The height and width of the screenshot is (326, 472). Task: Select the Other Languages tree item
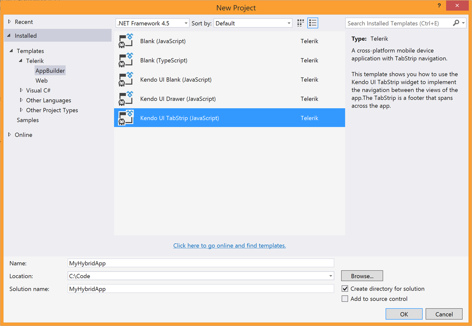pos(49,100)
